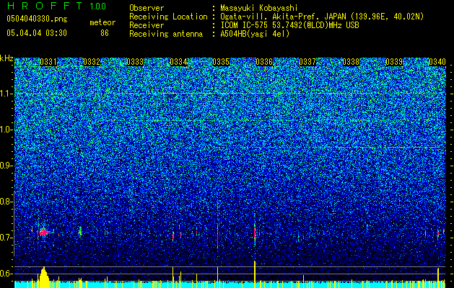
Task: Click the small red echo just before 0340
Action: coord(438,233)
